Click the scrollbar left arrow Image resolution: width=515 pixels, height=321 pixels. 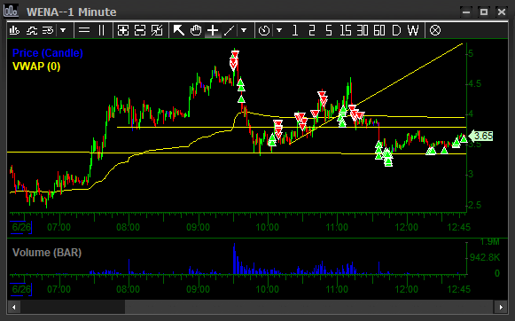[14, 307]
